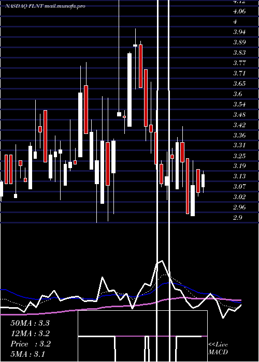Screen dimensions: 259x362
Task: Click the 3.6 price axis label
Action: pyautogui.click(x=238, y=94)
